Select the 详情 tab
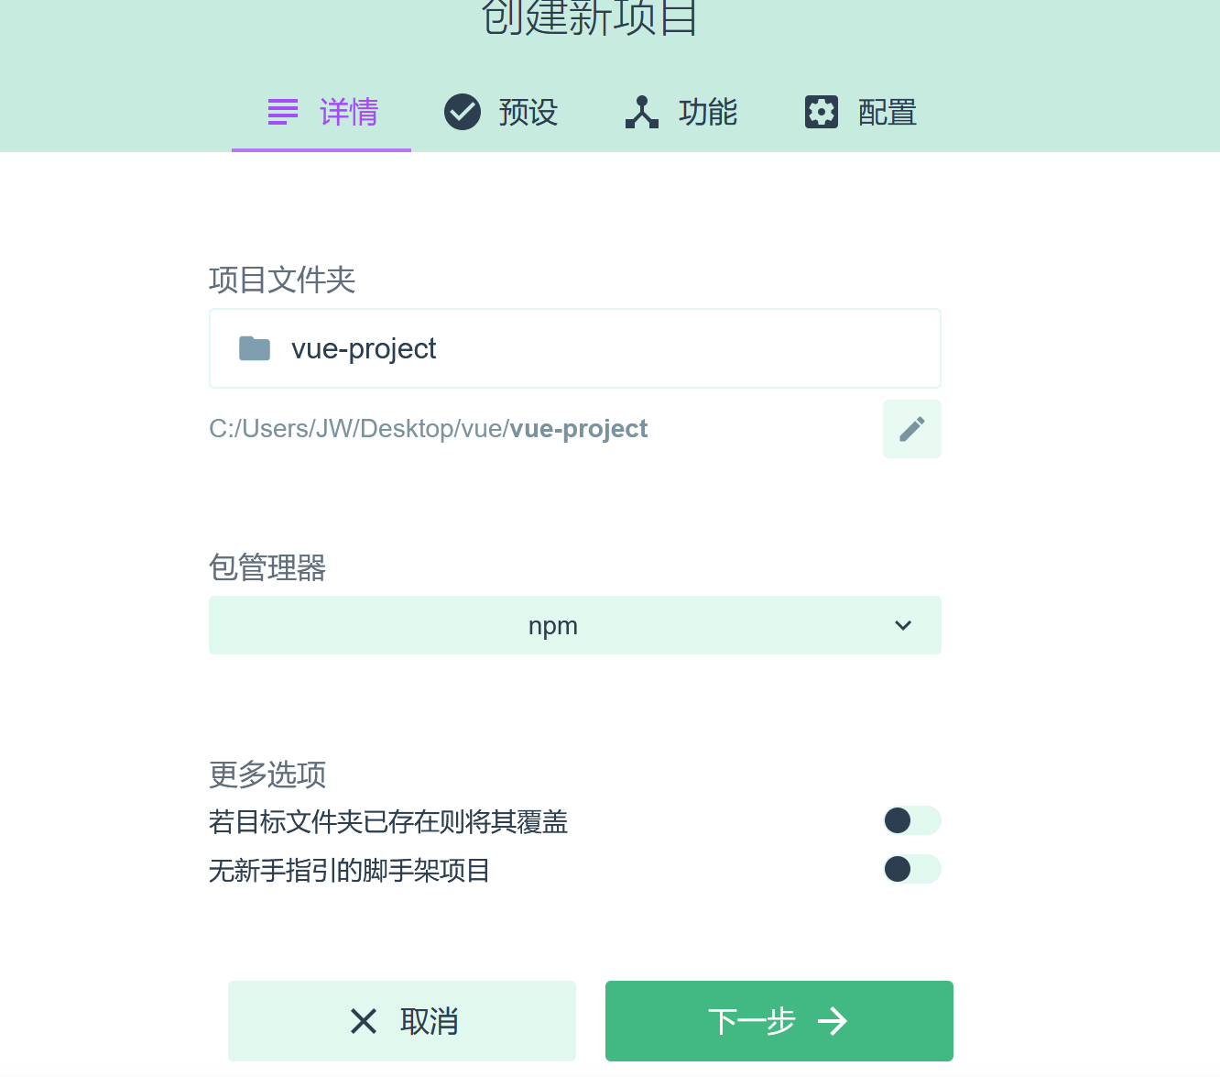Viewport: 1220px width, 1077px height. pos(321,112)
